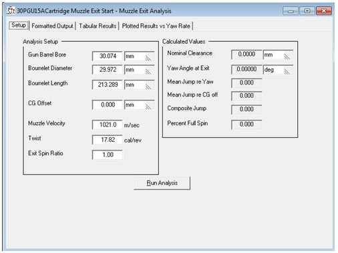Open Bourrelet Length unit dropdown
This screenshot has width=338, height=253.
point(140,85)
